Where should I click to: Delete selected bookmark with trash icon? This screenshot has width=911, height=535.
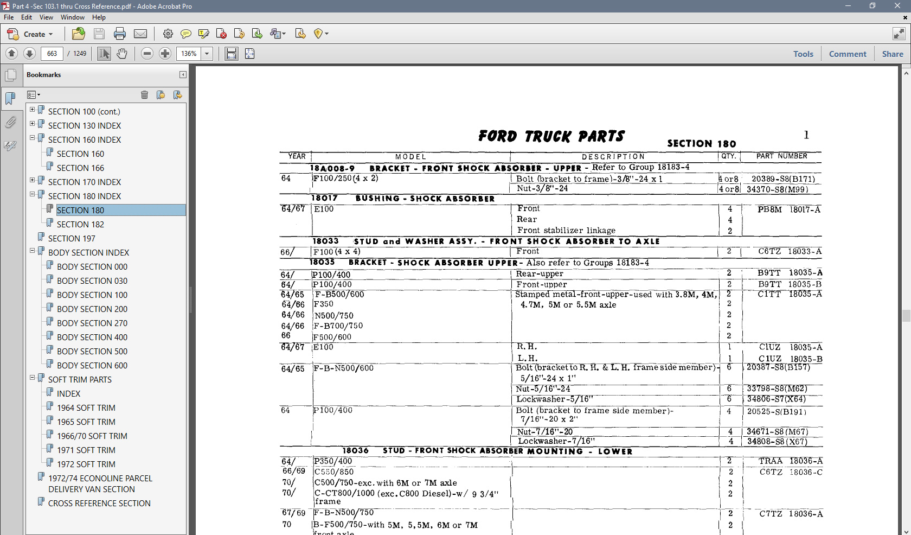pyautogui.click(x=144, y=95)
